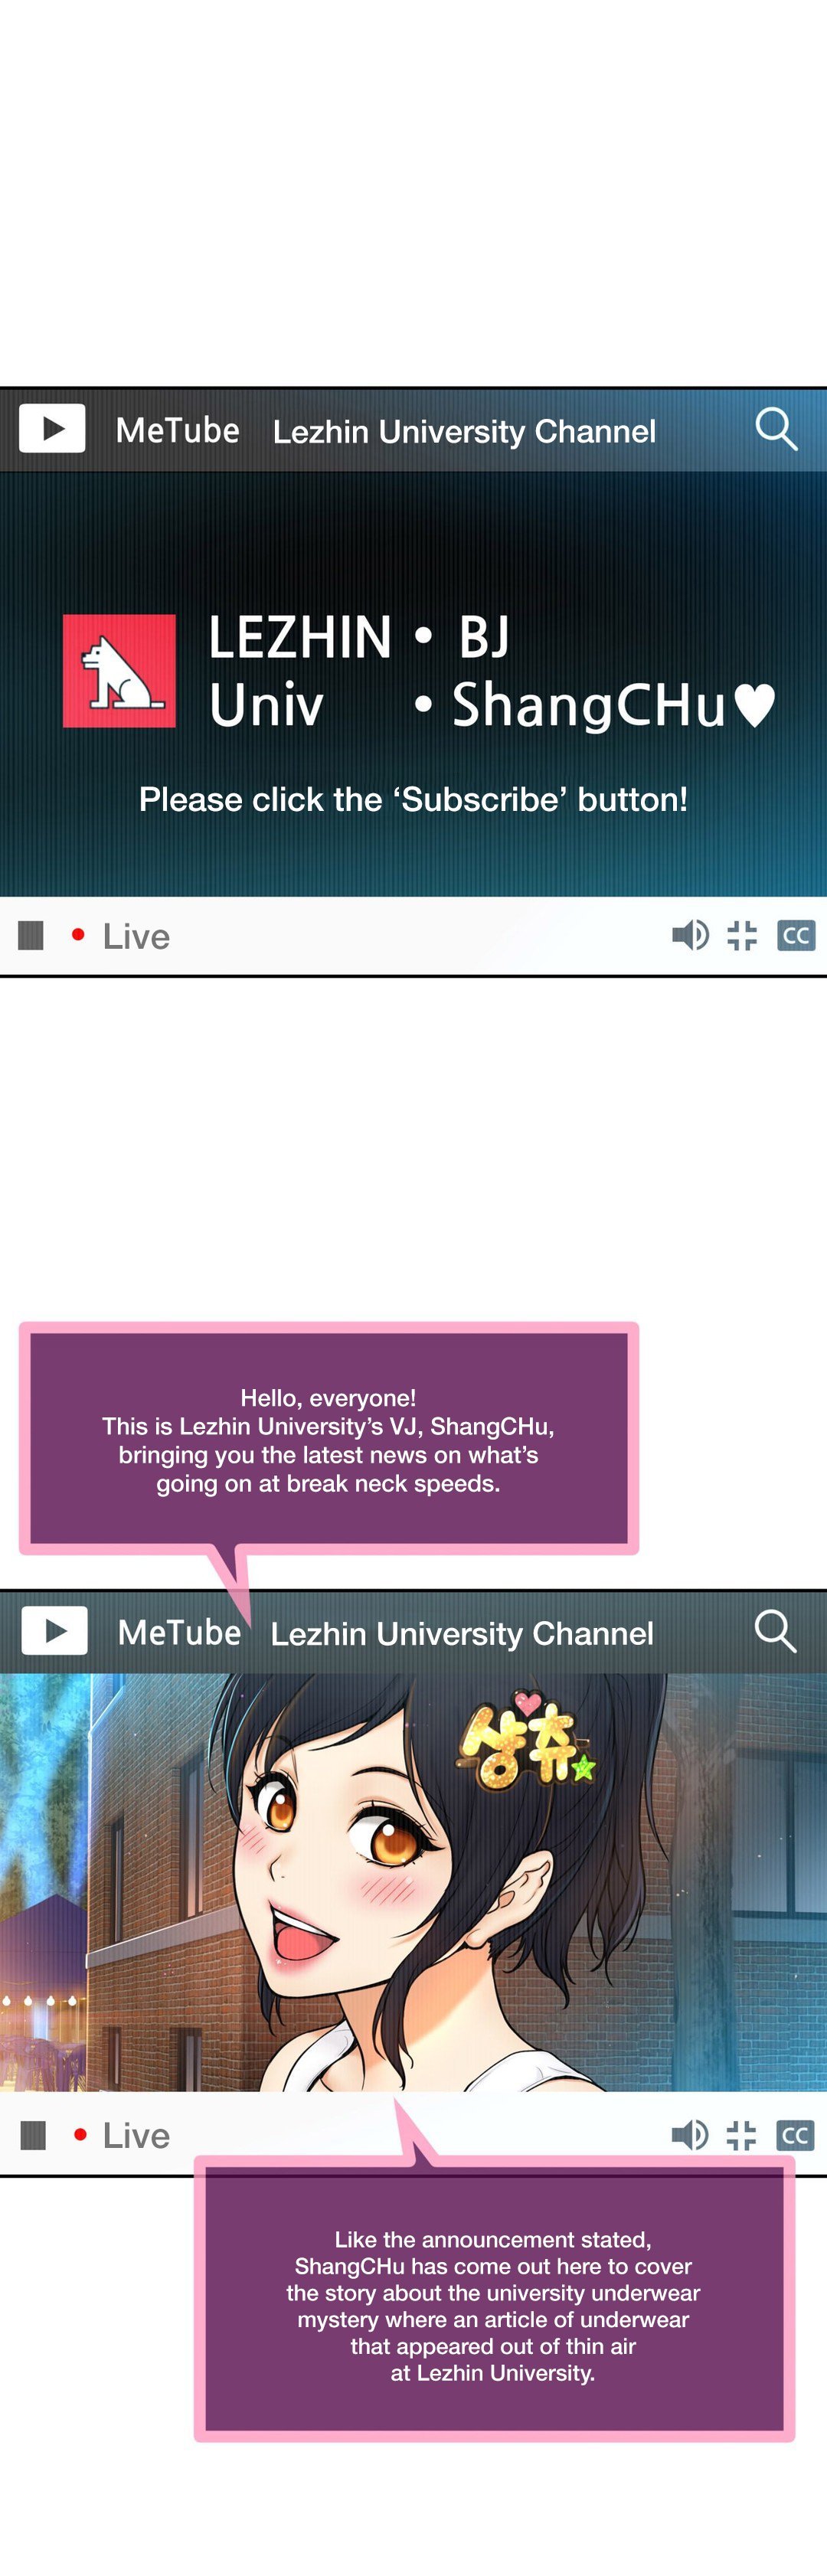This screenshot has height=2576, width=827.
Task: Toggle closed captions in the top player
Action: [x=796, y=936]
